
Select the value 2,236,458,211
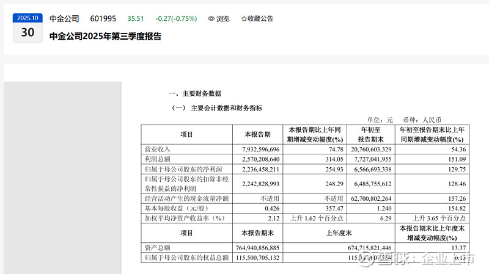(x=261, y=170)
